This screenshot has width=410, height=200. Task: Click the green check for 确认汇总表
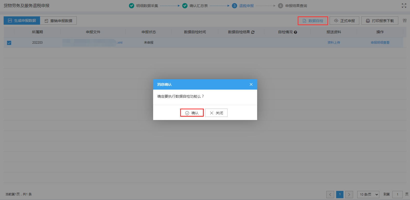[x=185, y=6]
